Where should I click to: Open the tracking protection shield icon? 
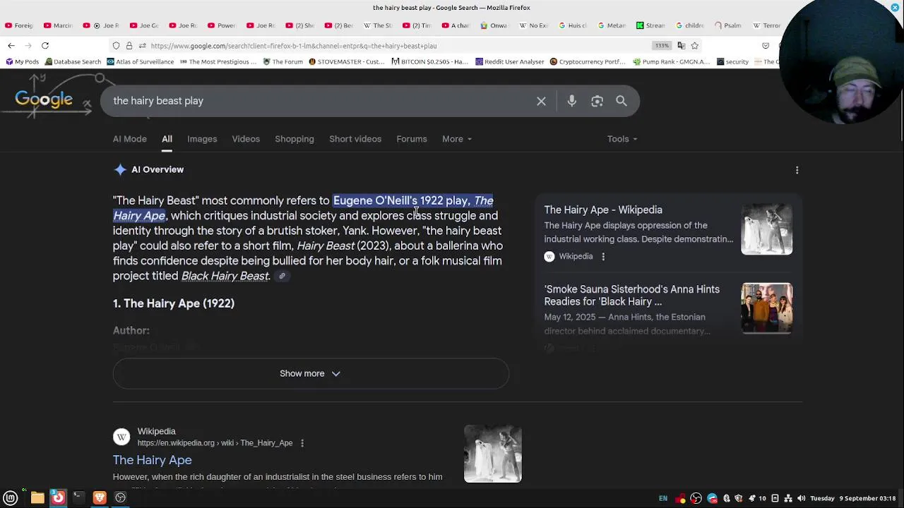(116, 46)
